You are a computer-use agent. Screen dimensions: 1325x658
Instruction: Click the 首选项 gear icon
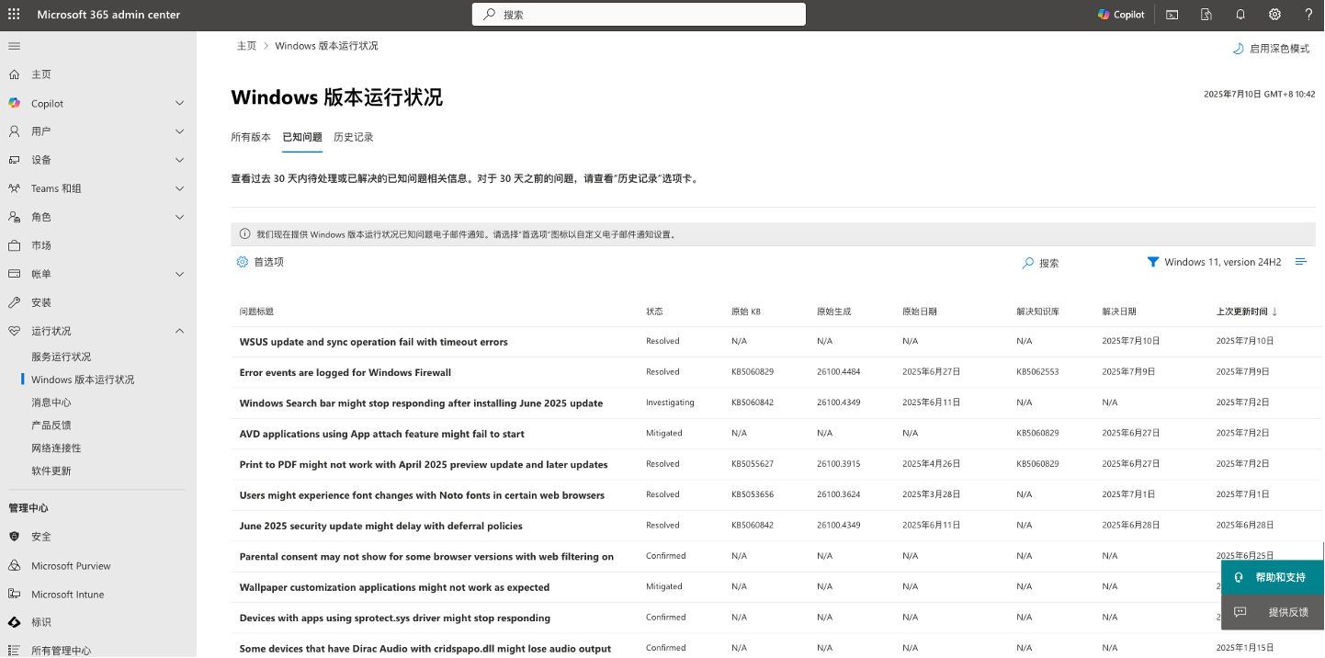click(243, 262)
